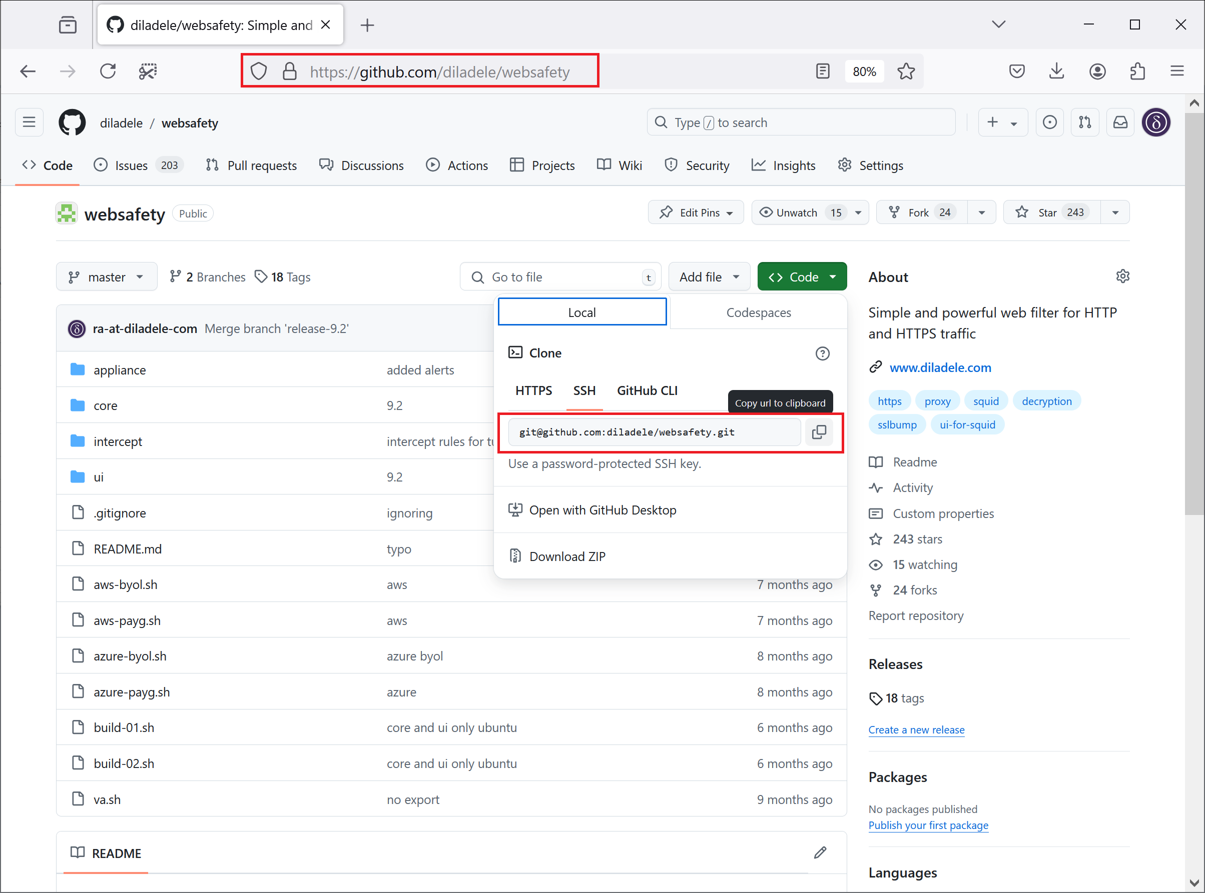The image size is (1205, 893).
Task: Open the 80% zoom level indicator
Action: click(x=864, y=71)
